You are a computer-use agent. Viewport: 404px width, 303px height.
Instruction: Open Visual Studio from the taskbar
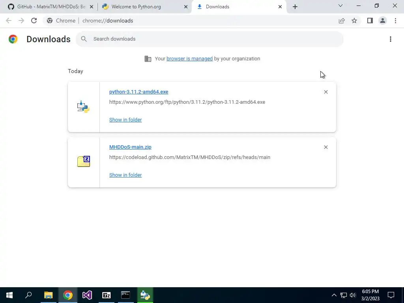tap(87, 295)
